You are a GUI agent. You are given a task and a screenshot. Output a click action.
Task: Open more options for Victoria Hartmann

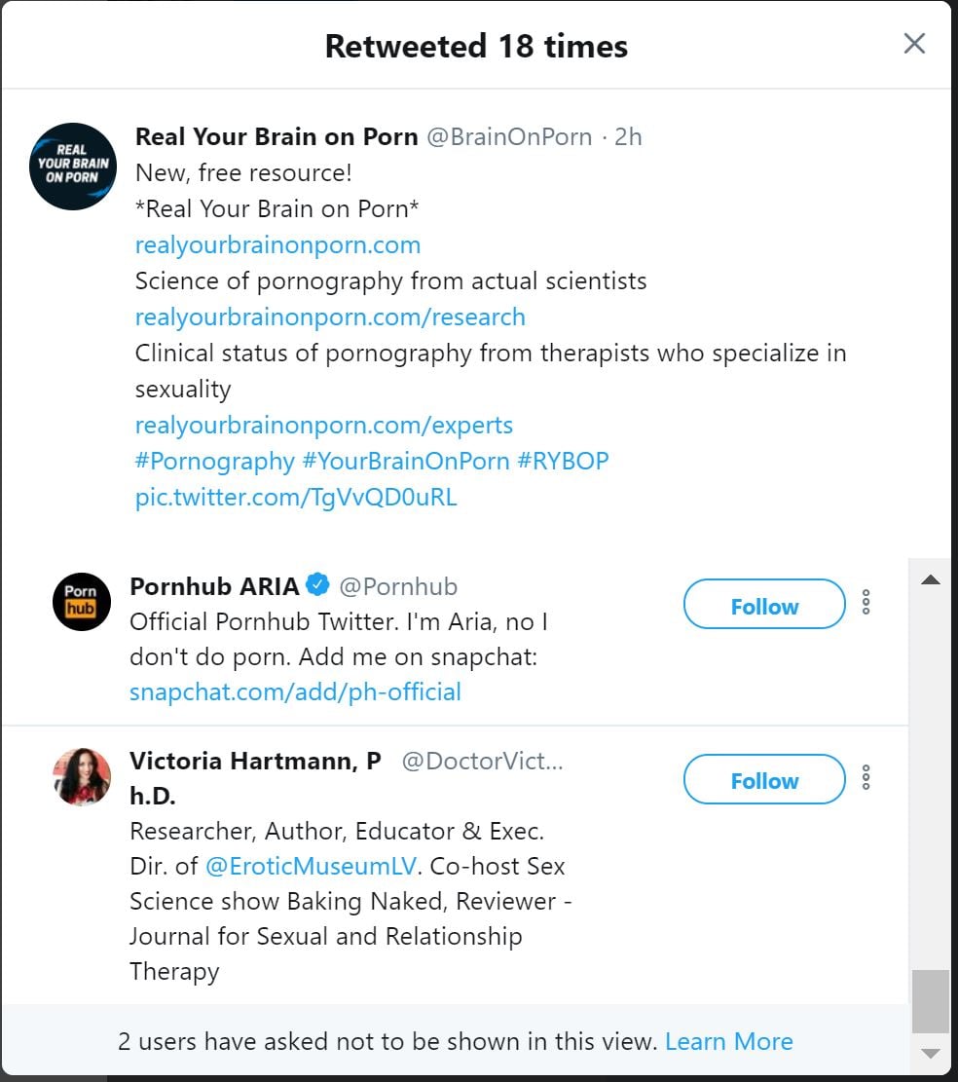tap(866, 778)
